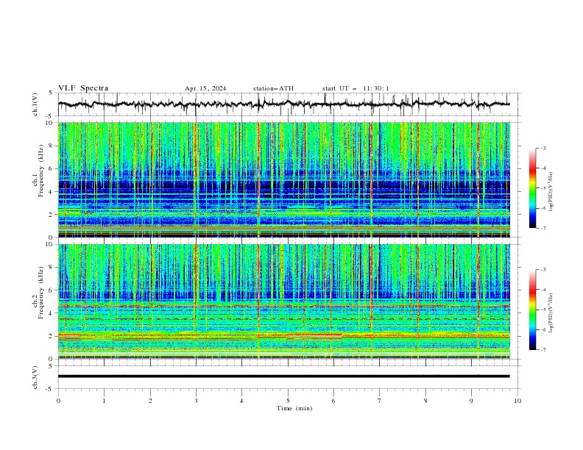
Task: Click the ch.3 flat black voltage trace
Action: point(283,376)
